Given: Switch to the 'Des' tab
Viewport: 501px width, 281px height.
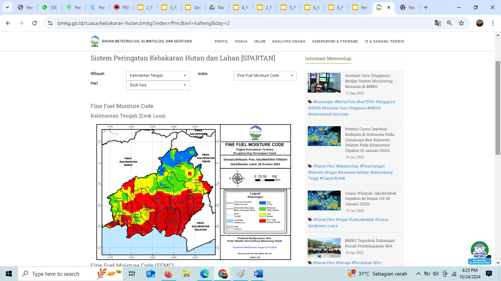Looking at the screenshot, I should click(193, 7).
